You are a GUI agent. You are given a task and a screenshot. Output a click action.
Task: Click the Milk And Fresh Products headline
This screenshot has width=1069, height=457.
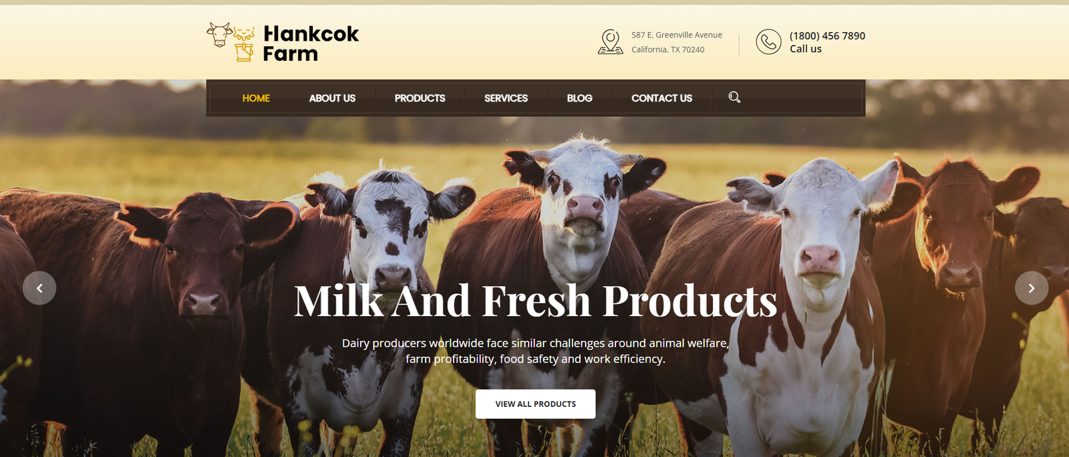coord(536,301)
